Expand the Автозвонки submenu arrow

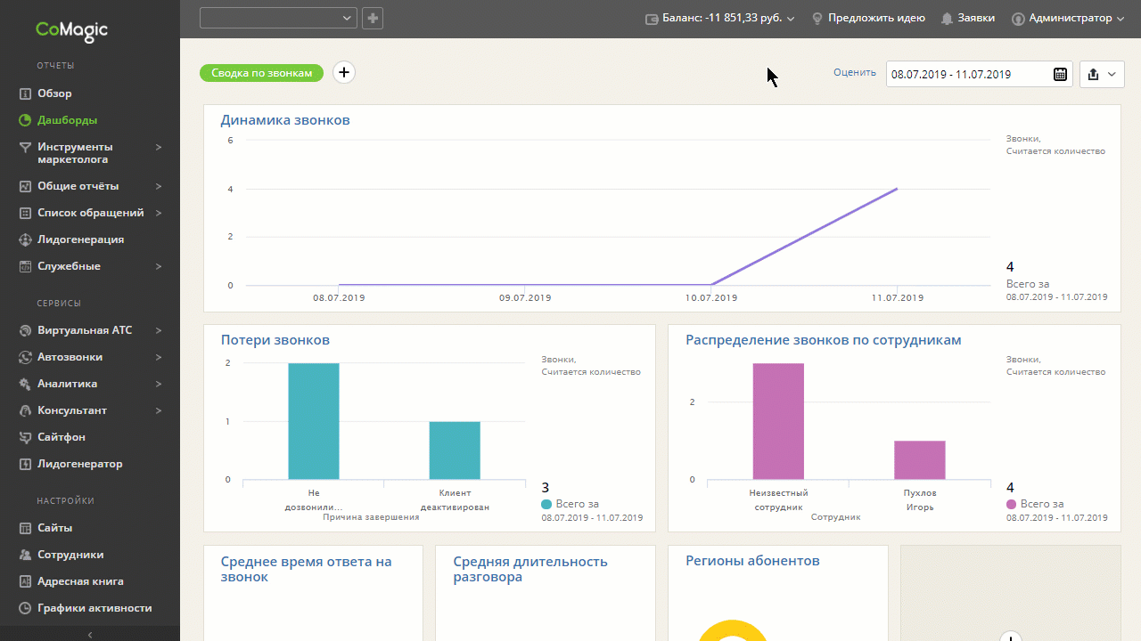[159, 357]
